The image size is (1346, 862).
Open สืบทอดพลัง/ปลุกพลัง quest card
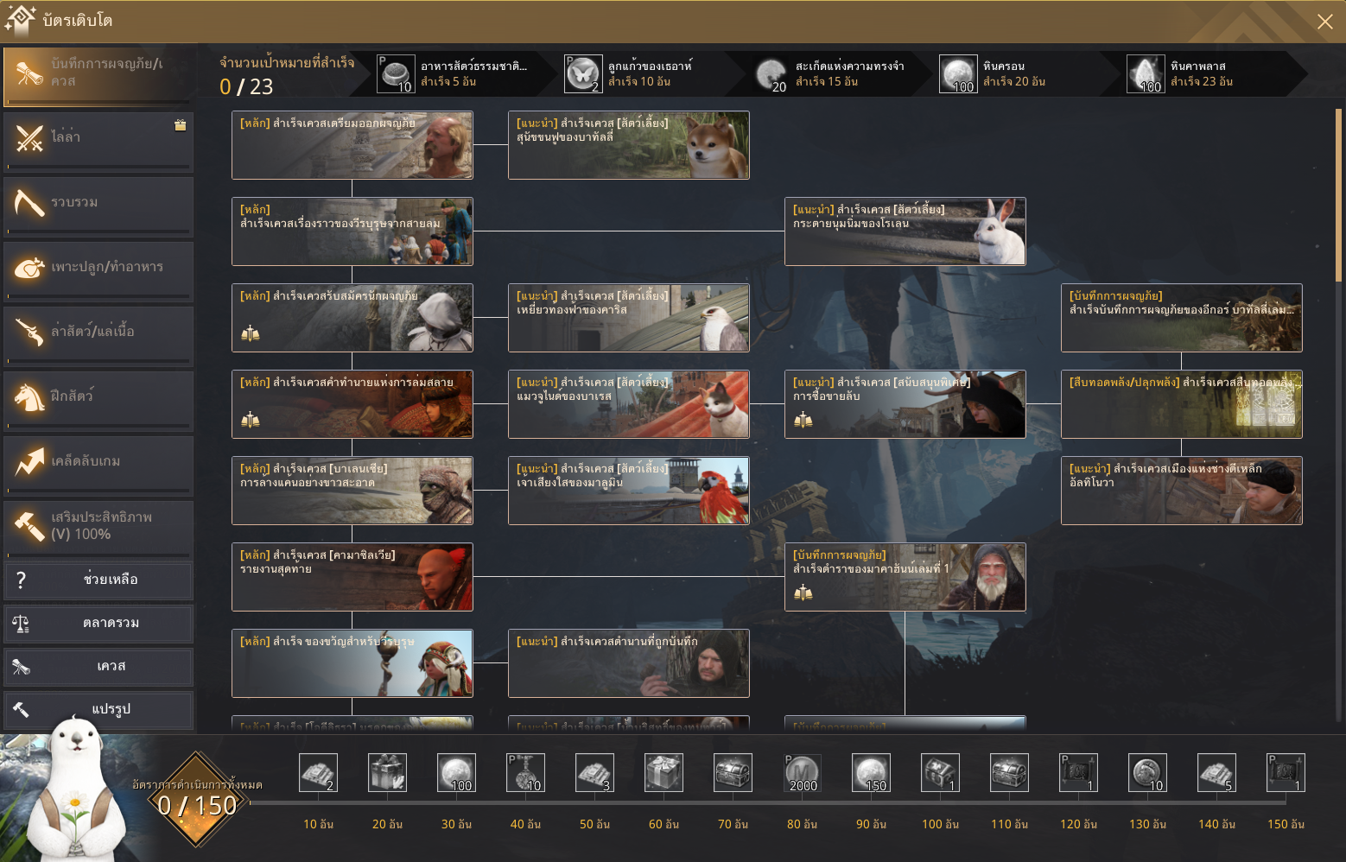click(1182, 404)
